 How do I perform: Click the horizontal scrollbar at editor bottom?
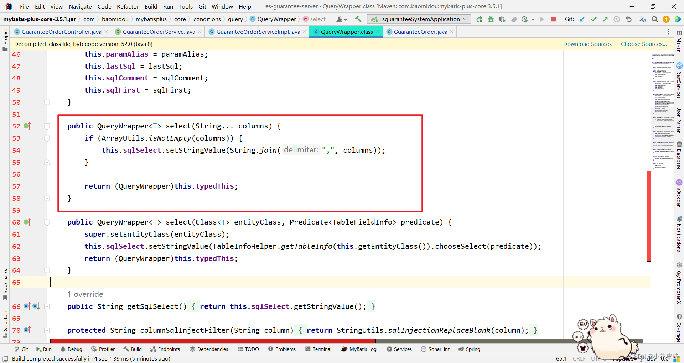[213, 341]
